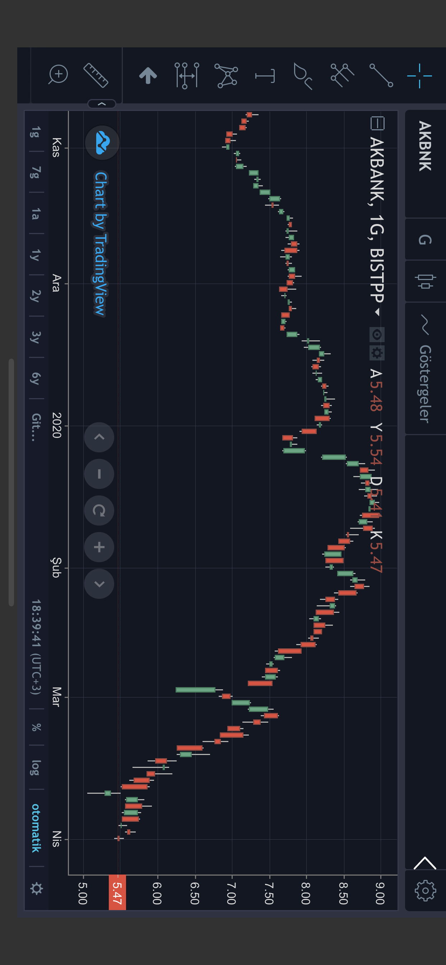
Task: Reset the chart view with the circular arrow
Action: coord(99,511)
